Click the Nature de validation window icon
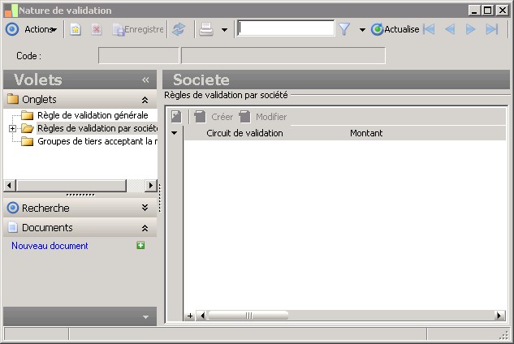 point(11,11)
